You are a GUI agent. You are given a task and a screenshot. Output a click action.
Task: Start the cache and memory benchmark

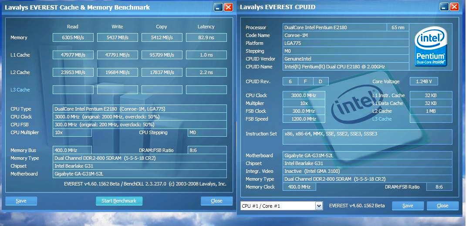119,201
